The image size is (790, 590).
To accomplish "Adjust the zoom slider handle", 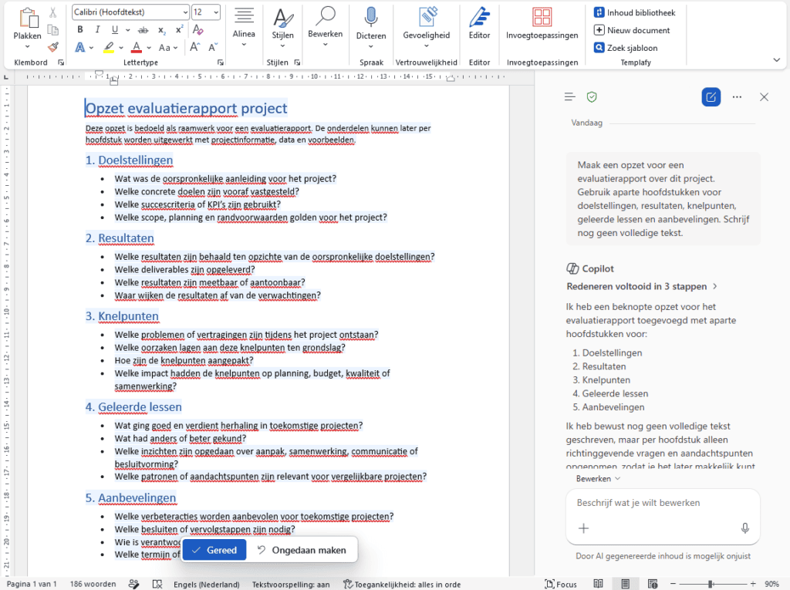I will point(711,584).
